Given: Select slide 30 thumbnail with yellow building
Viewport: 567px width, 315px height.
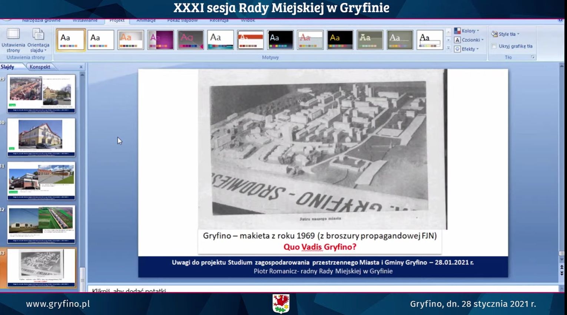Looking at the screenshot, I should click(x=41, y=137).
